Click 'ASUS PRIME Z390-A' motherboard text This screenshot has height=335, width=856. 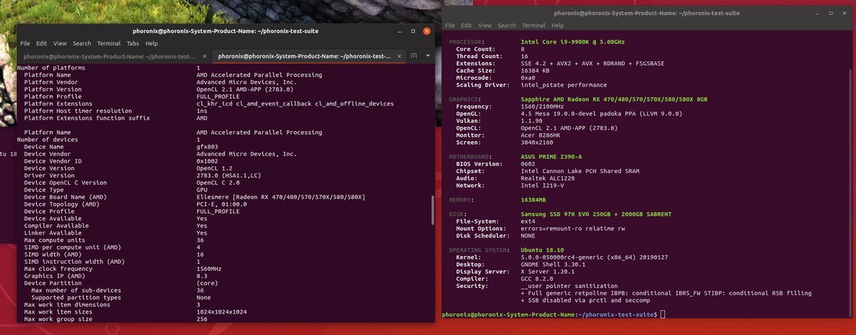point(552,156)
